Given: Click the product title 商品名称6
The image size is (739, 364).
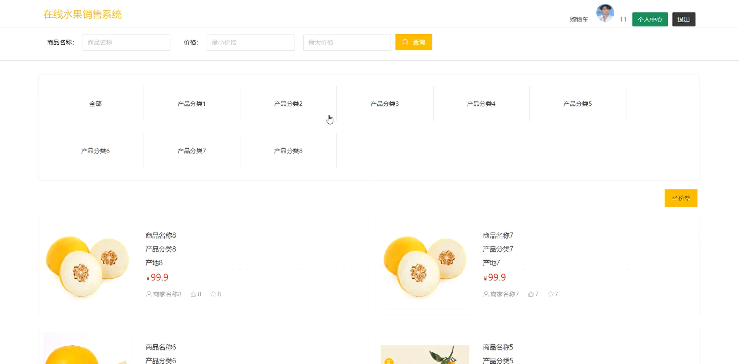Looking at the screenshot, I should [161, 347].
